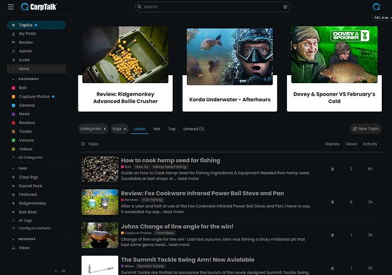Click the FOX Fishing tag
Screen dimensions: 392x275
[x=152, y=200]
